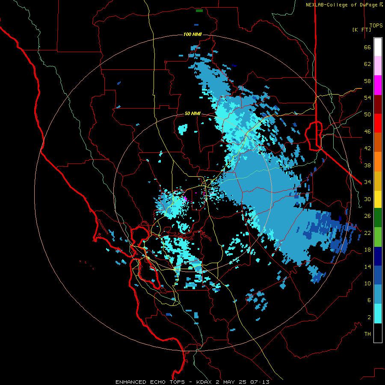Click the TOPS legend title

(376, 26)
